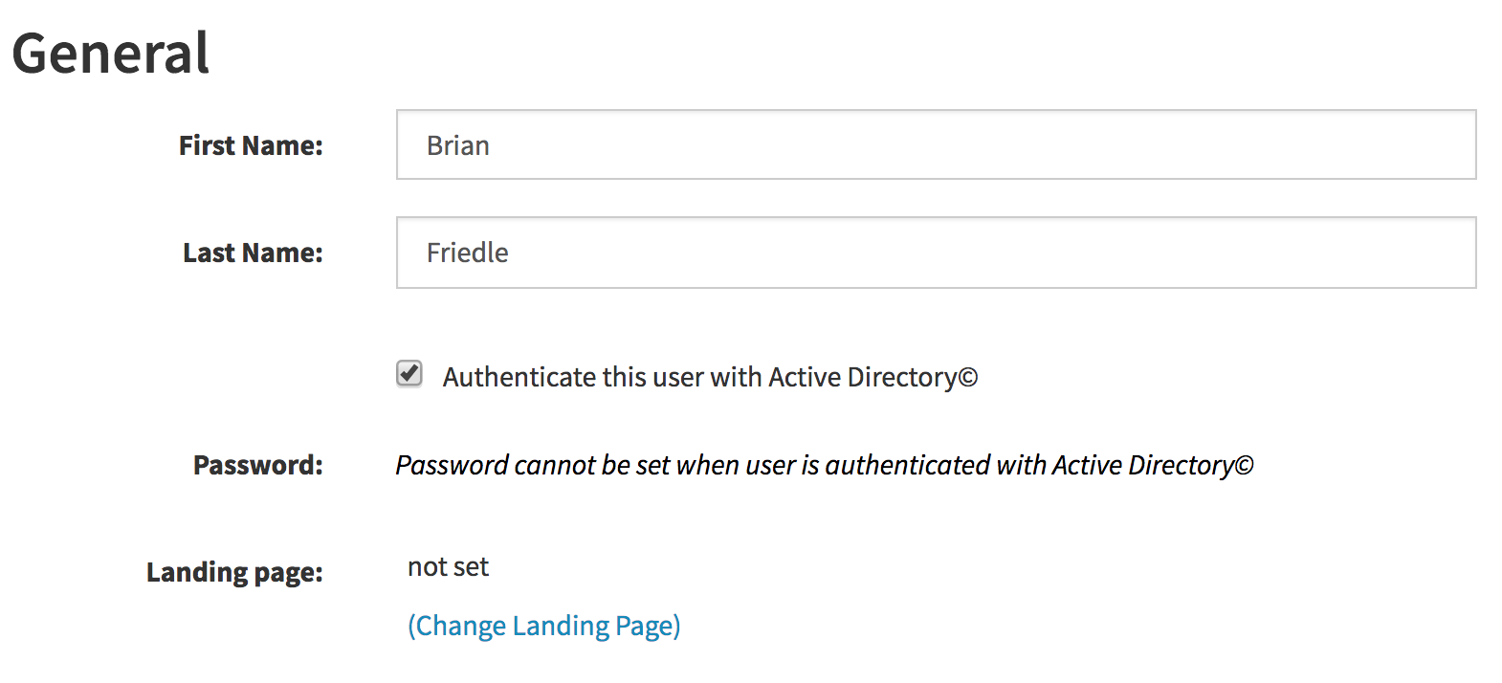Click the italic 'Password cannot be set' notice
Viewport: 1502px width, 683px height.
coord(825,465)
